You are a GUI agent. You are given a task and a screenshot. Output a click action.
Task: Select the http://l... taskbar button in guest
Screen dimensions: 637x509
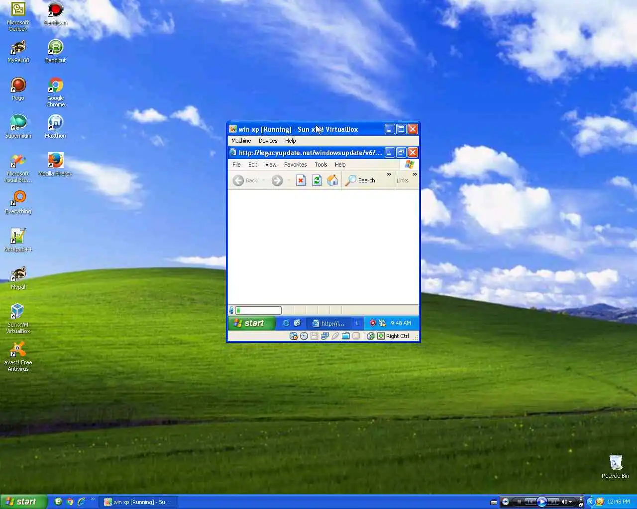[x=328, y=323]
